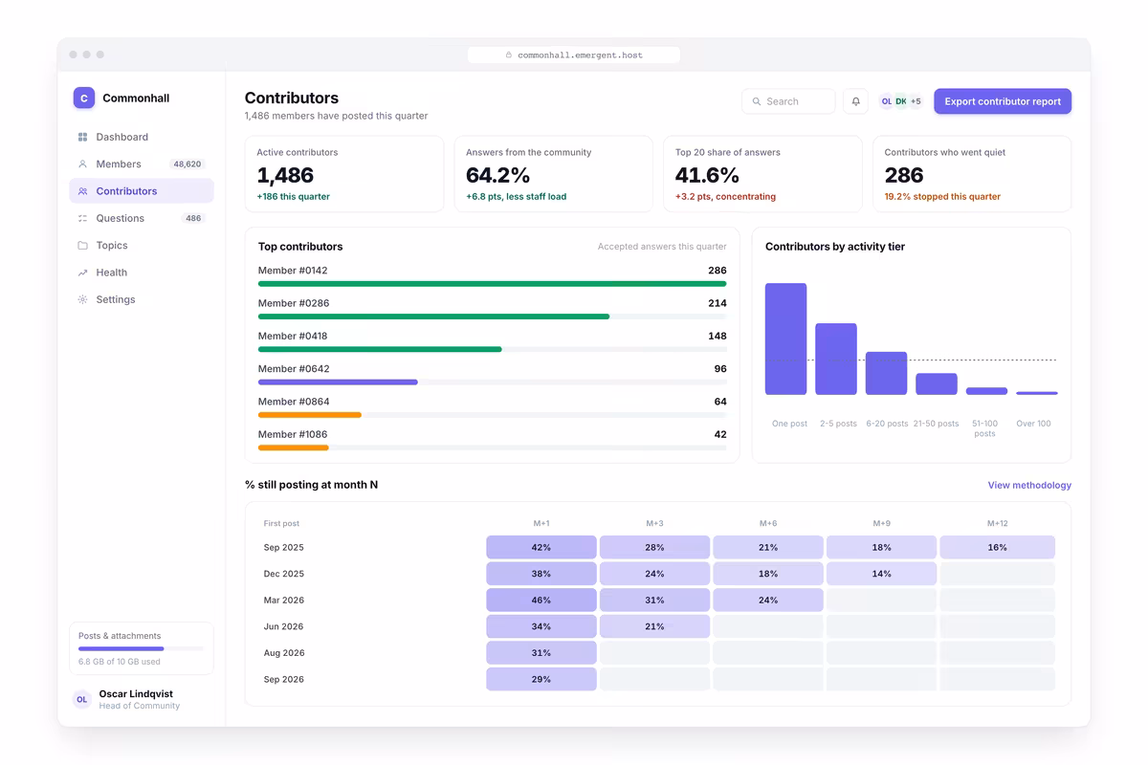Click the Dec 2025 row label
Viewport: 1148px width, 765px height.
coord(284,574)
